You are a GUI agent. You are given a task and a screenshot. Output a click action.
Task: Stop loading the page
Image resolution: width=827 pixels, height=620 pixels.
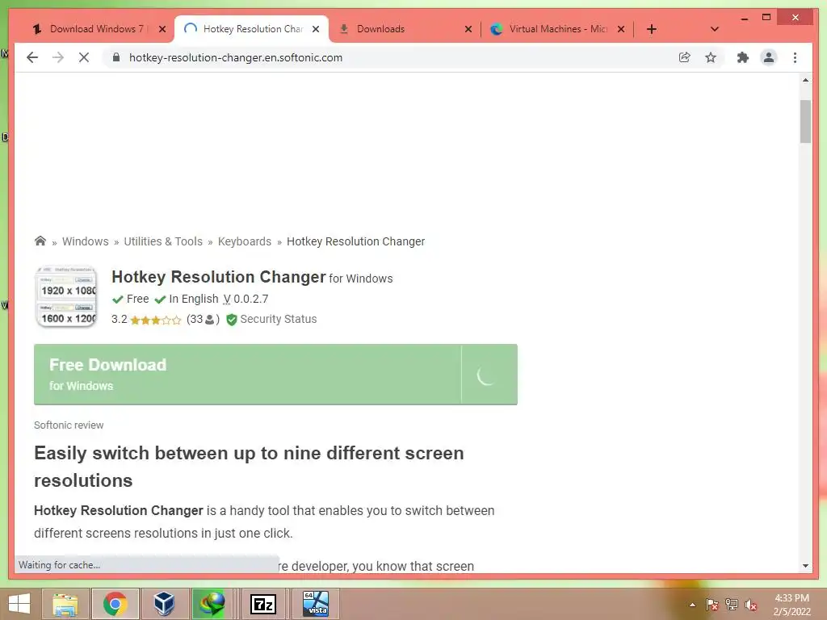pyautogui.click(x=84, y=57)
